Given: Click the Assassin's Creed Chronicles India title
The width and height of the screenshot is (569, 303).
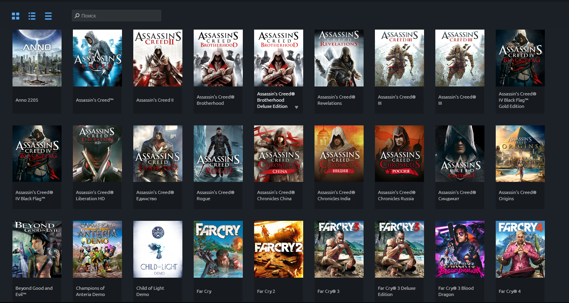Looking at the screenshot, I should pos(336,196).
